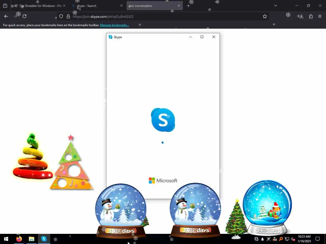Bookmark this page with the star
This screenshot has width=326, height=244.
point(265,16)
